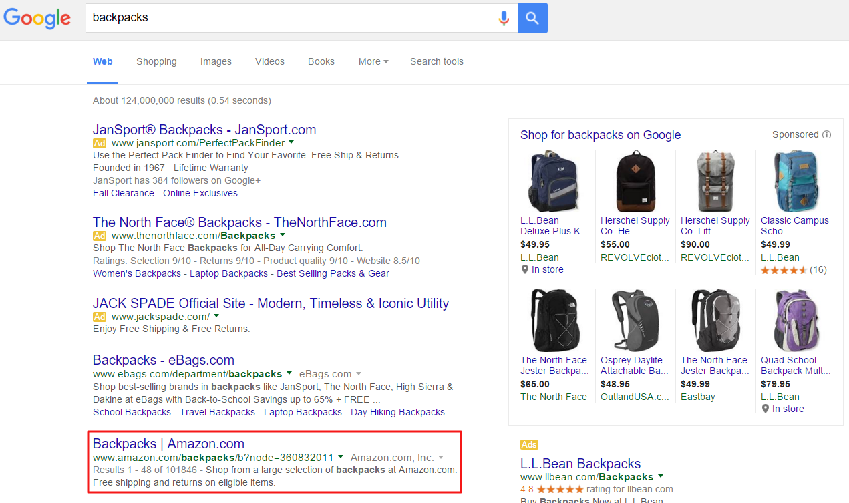Image resolution: width=849 pixels, height=503 pixels.
Task: Switch to the Images tab
Action: coord(216,61)
